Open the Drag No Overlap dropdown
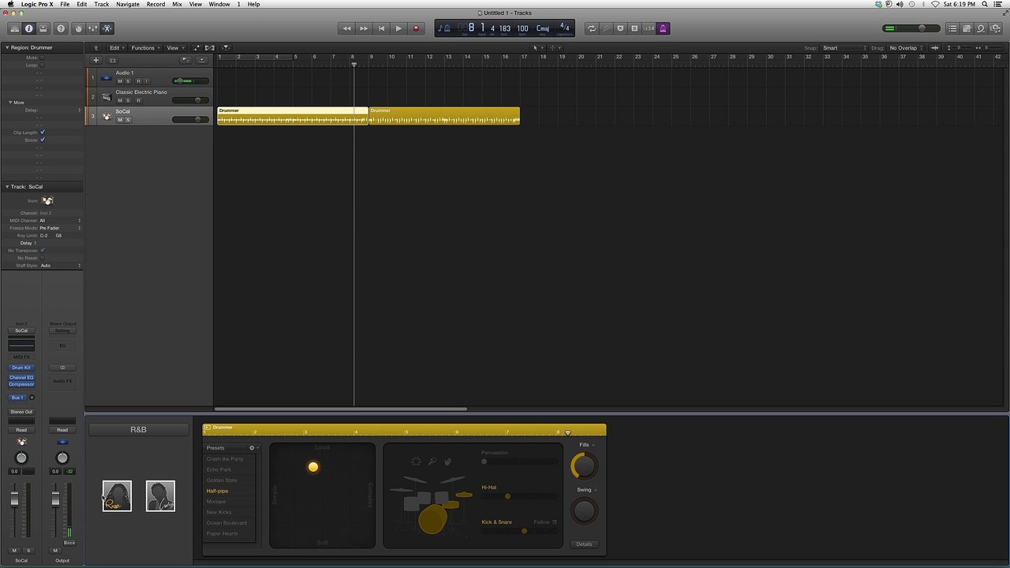 (907, 48)
